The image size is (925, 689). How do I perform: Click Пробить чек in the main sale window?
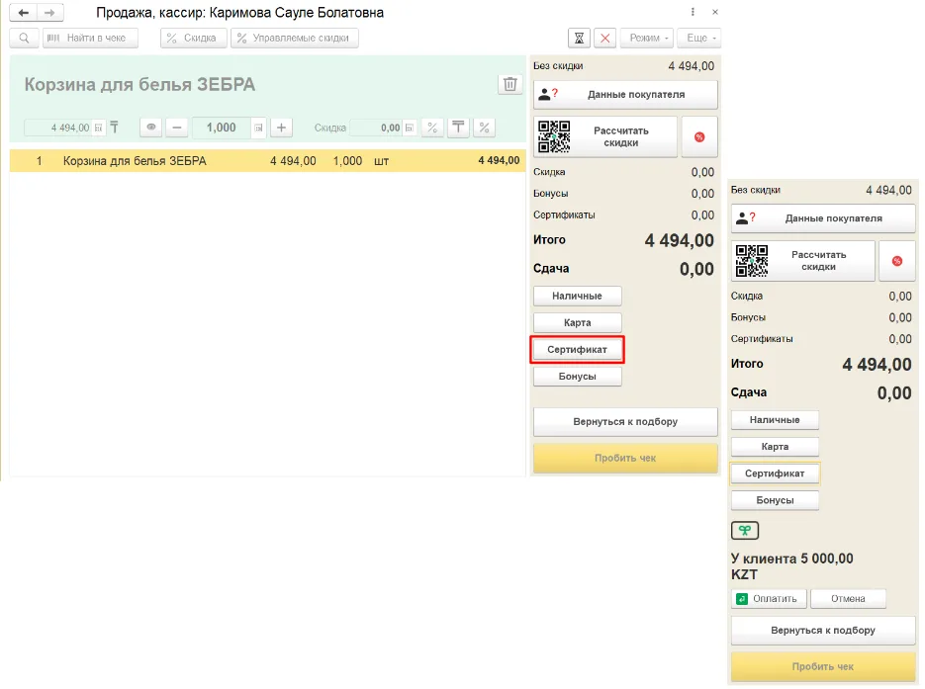point(625,458)
